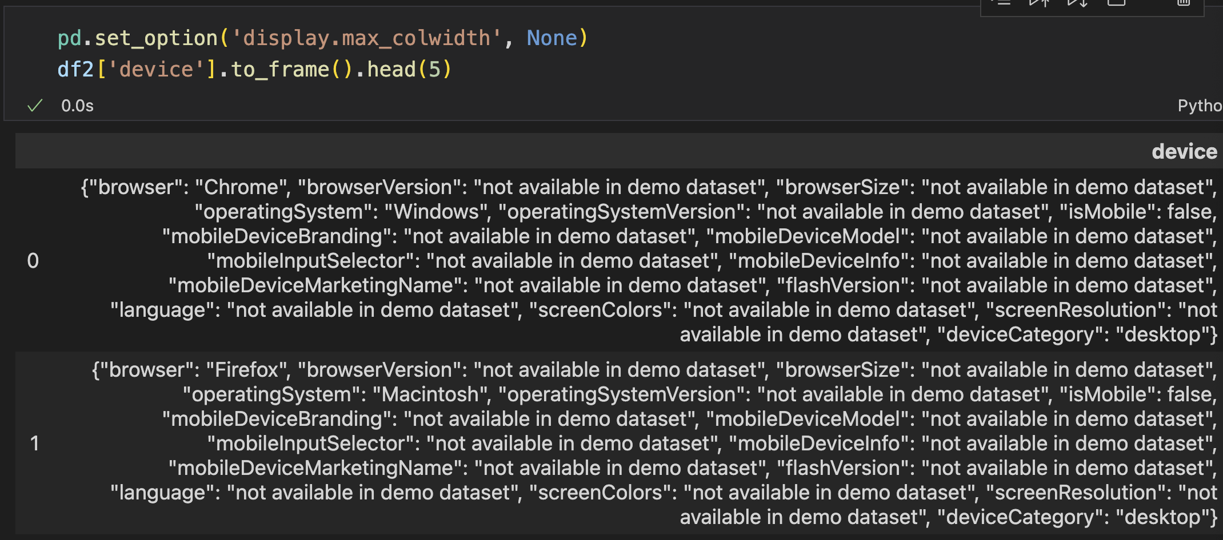Click the device column header
The height and width of the screenshot is (540, 1223).
[1184, 151]
